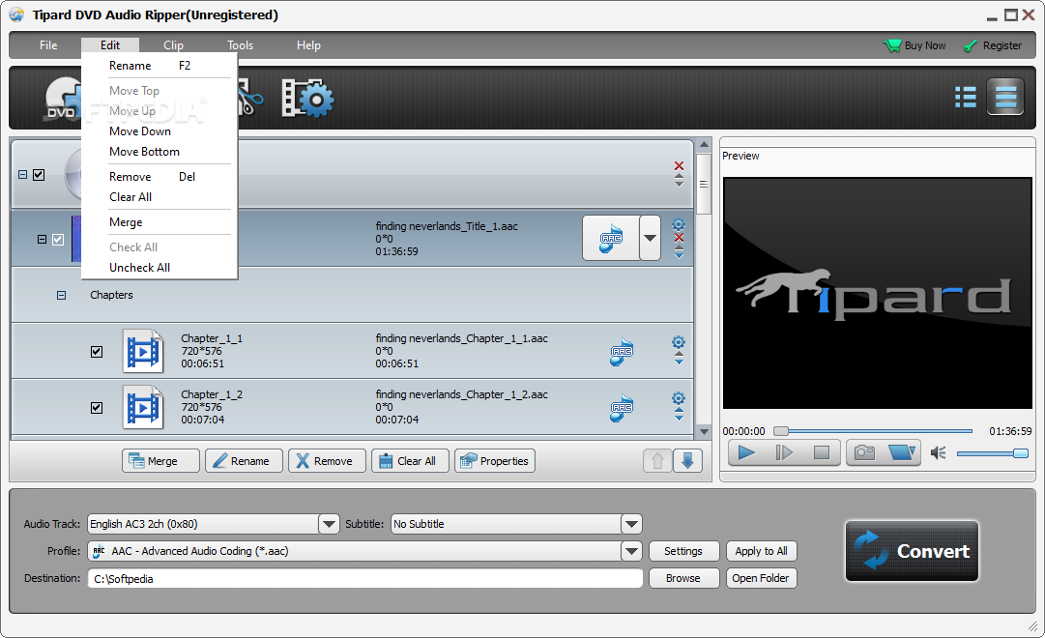
Task: Open the Profile dropdown arrow
Action: [x=631, y=551]
